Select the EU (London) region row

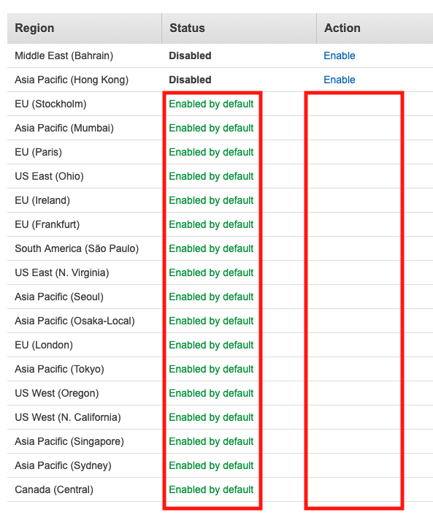[220, 345]
